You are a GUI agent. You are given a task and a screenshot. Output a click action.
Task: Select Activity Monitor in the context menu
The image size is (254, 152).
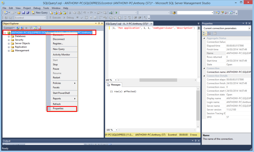pos(62,55)
